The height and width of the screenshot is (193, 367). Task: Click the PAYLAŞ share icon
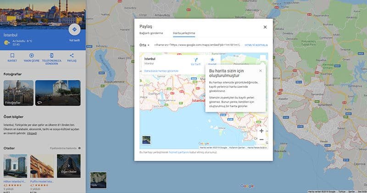click(x=72, y=55)
